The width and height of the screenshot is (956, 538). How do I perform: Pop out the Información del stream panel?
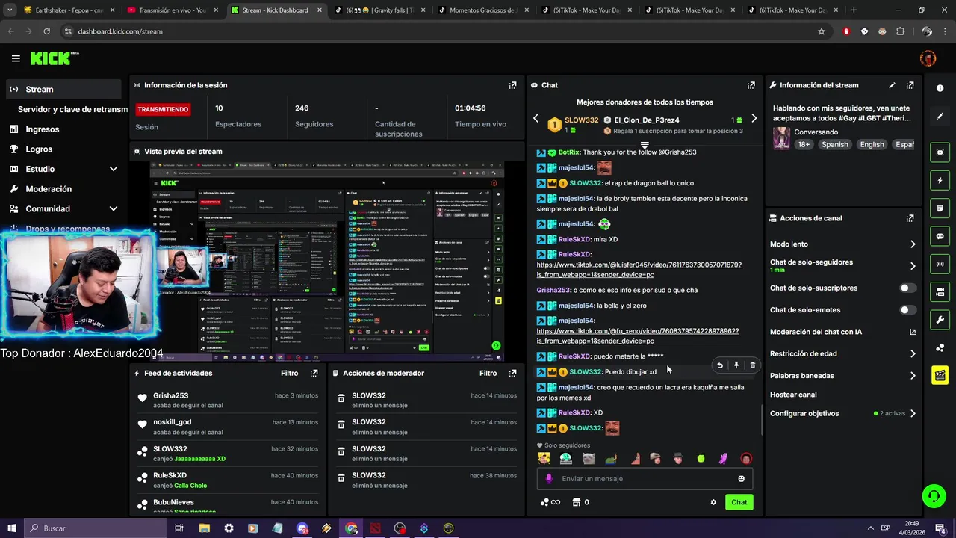[x=910, y=85]
